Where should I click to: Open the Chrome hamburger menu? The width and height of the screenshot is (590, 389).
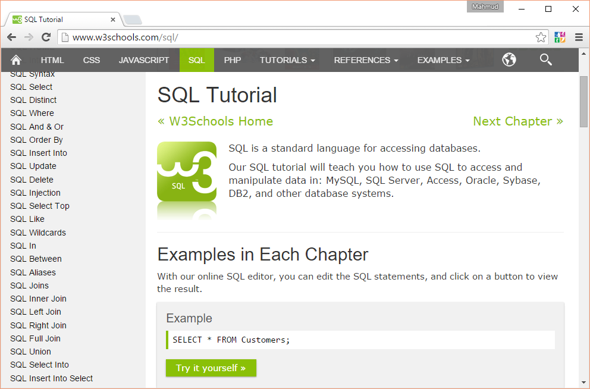click(579, 37)
